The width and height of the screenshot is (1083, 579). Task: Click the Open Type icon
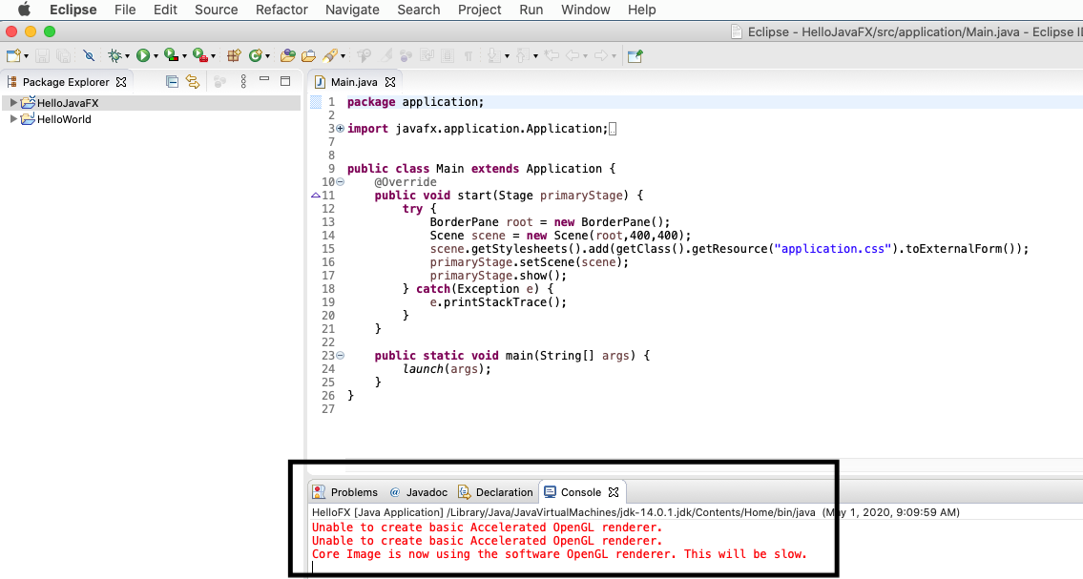288,56
